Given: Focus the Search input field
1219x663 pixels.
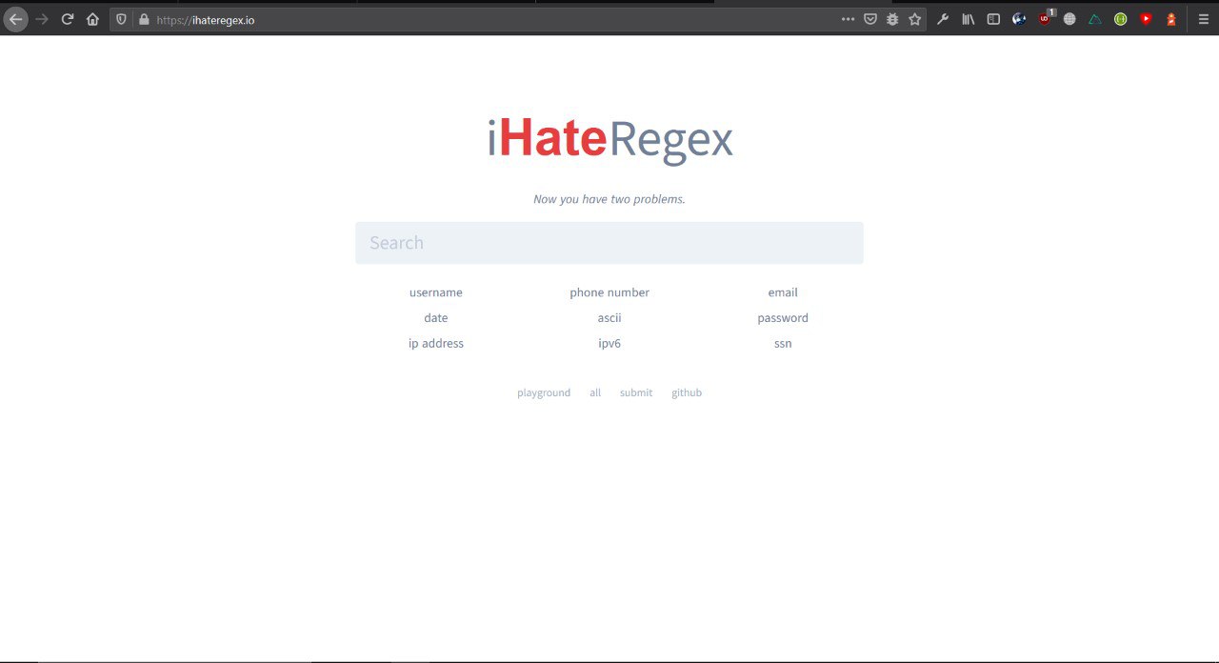Looking at the screenshot, I should coord(609,243).
